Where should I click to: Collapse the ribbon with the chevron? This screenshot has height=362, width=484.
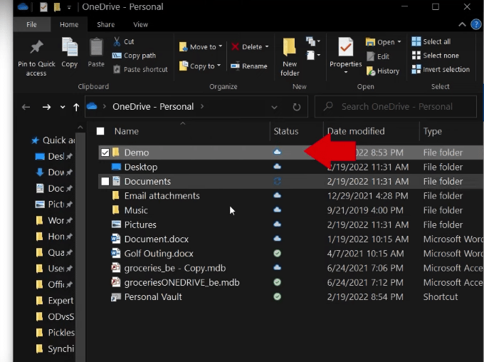[462, 24]
